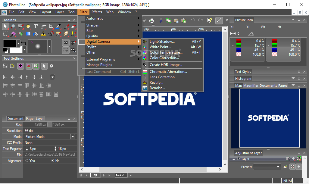309x184 pixels.
Task: Open the alignment options dropdown in Tool Settings
Action: [52, 77]
